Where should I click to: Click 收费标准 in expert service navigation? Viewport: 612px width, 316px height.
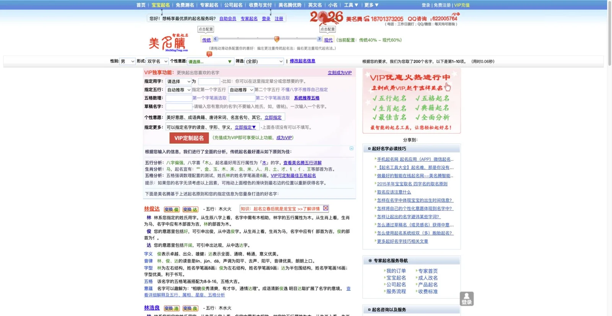coord(428,291)
